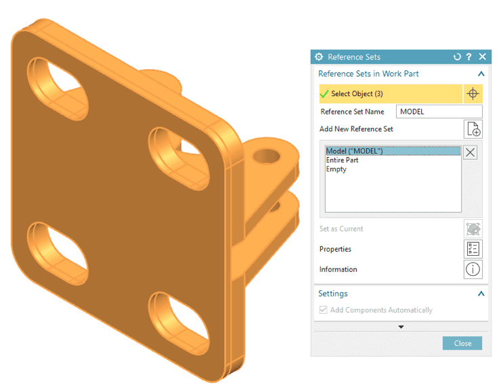Click the gear icon in dialog title

click(x=319, y=57)
